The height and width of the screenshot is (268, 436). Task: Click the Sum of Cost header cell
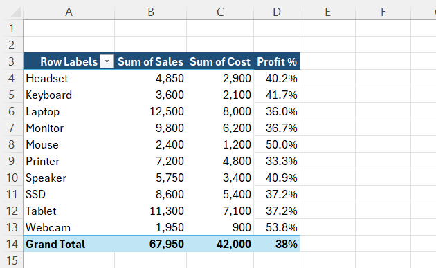coord(220,61)
